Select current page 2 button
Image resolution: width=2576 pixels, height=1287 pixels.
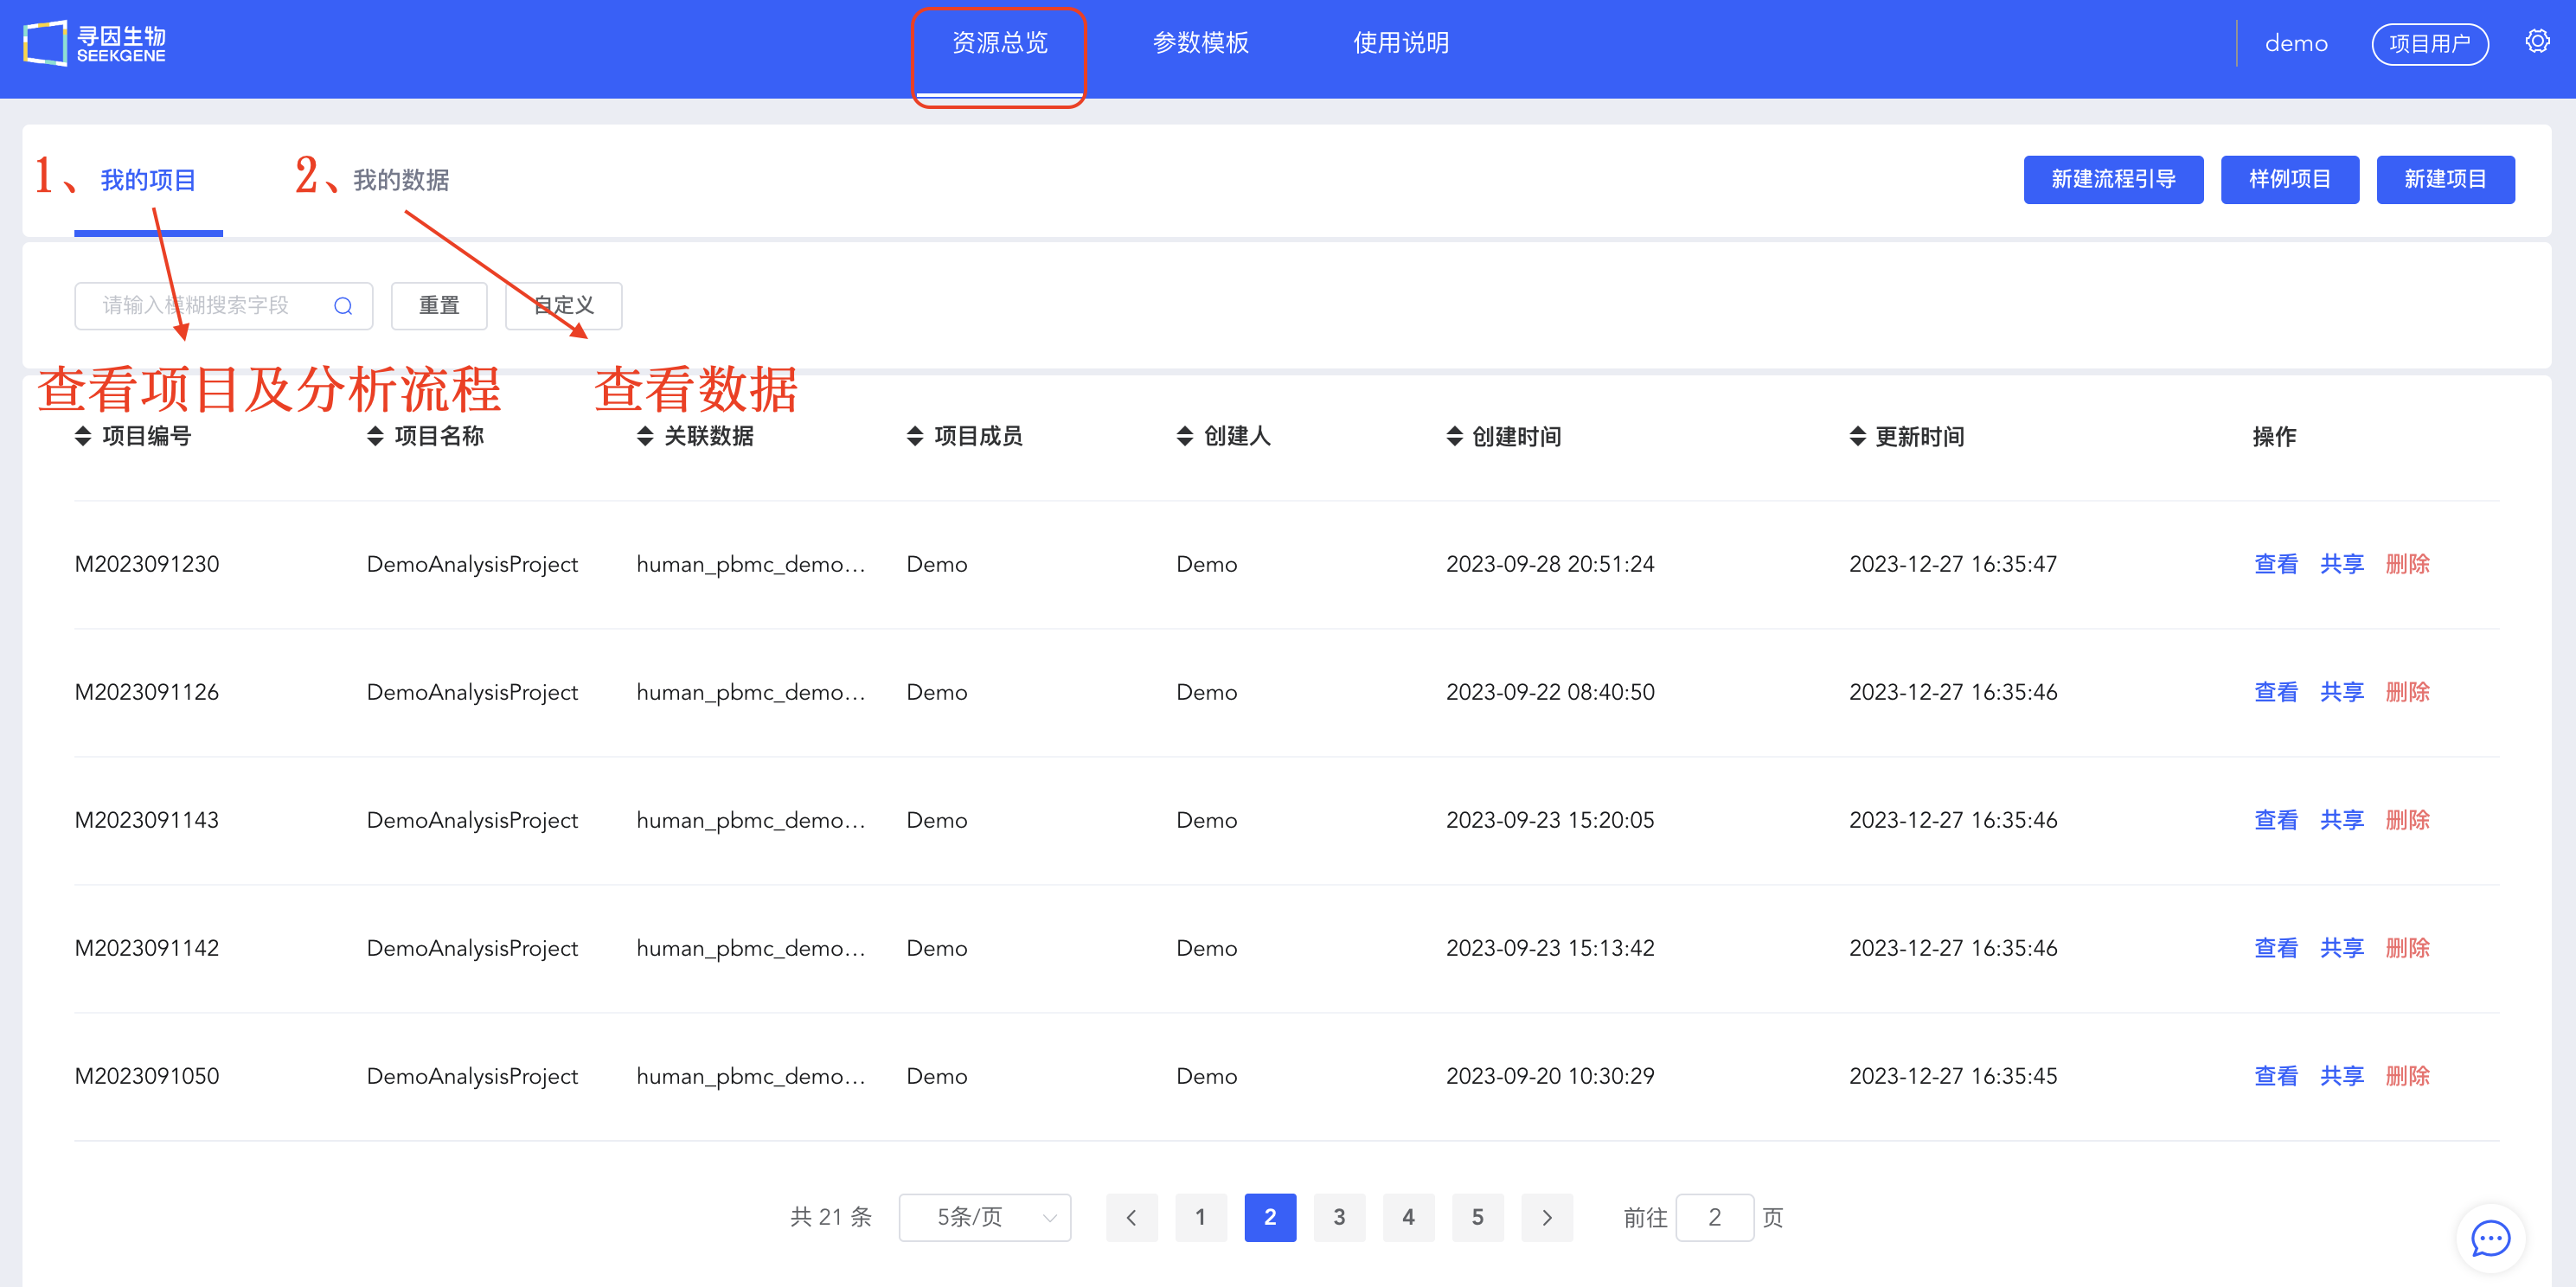[x=1270, y=1217]
